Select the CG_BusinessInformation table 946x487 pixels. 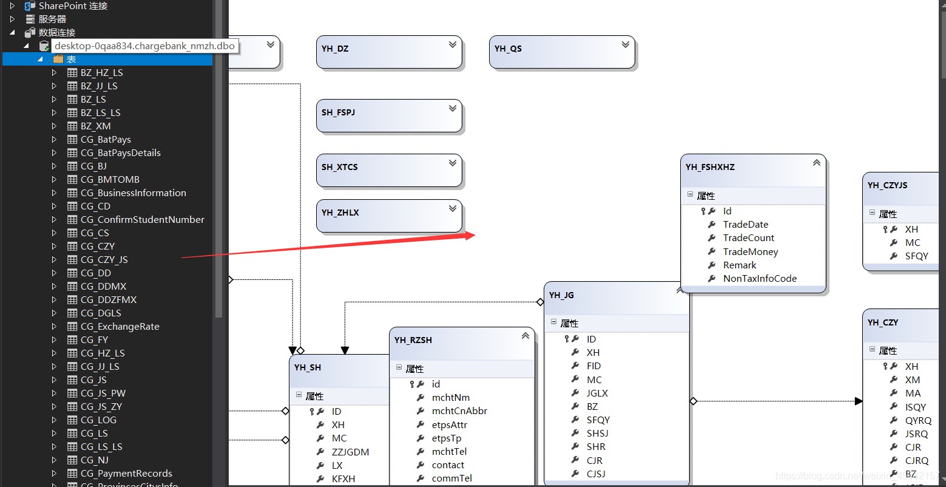(x=133, y=193)
